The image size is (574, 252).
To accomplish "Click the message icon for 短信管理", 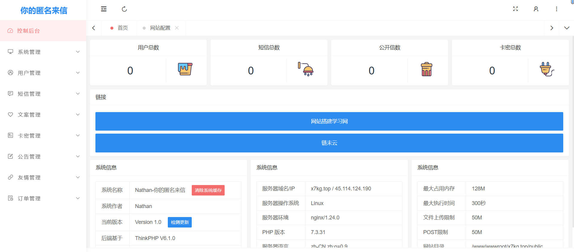I will 10,94.
